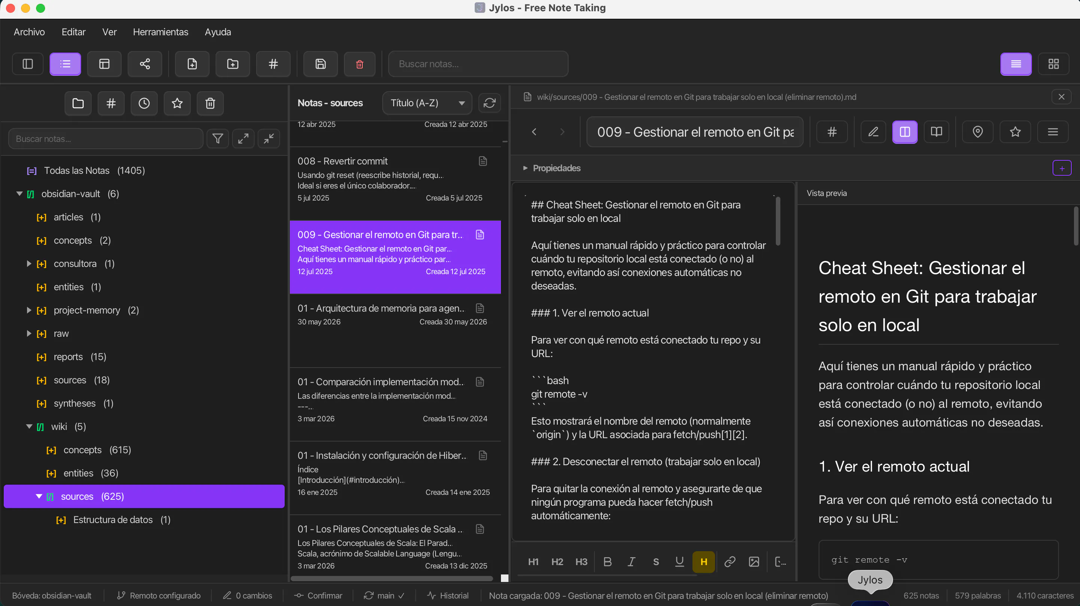Expand all folders with outward arrows icon
Image resolution: width=1080 pixels, height=606 pixels.
243,139
